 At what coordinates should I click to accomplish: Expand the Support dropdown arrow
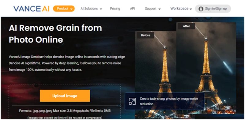160,9
